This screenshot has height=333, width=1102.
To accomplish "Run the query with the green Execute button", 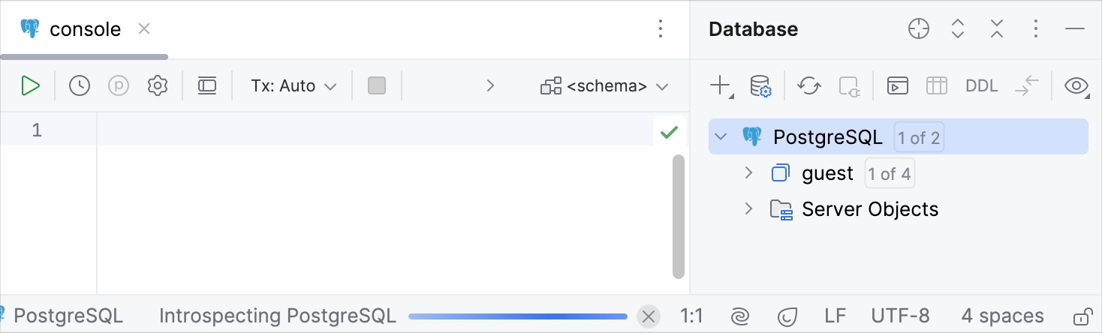I will tap(30, 86).
